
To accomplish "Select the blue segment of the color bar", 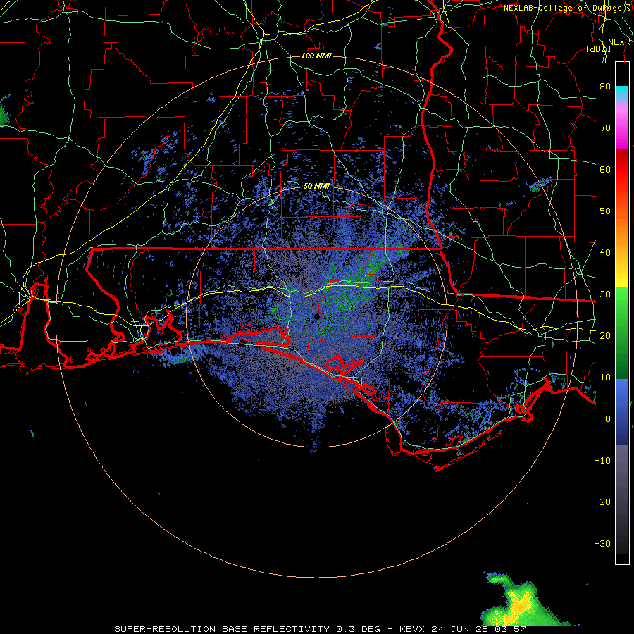I will click(622, 412).
